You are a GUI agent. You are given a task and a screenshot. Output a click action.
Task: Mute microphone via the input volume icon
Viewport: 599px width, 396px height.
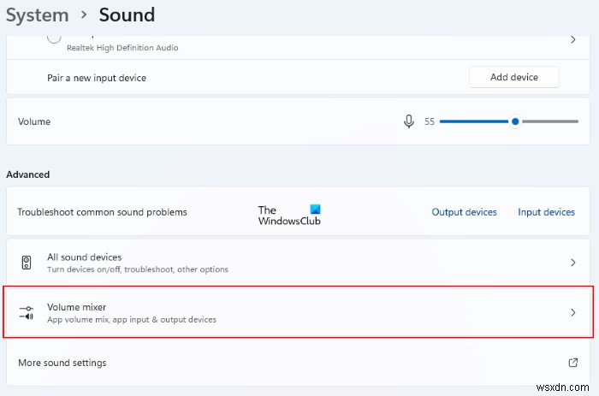408,121
